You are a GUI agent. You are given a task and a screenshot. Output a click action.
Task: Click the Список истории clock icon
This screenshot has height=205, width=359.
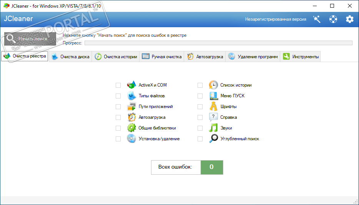click(213, 85)
